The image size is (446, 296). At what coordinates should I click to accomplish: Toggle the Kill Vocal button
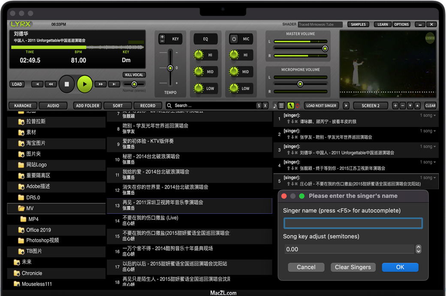(x=134, y=75)
